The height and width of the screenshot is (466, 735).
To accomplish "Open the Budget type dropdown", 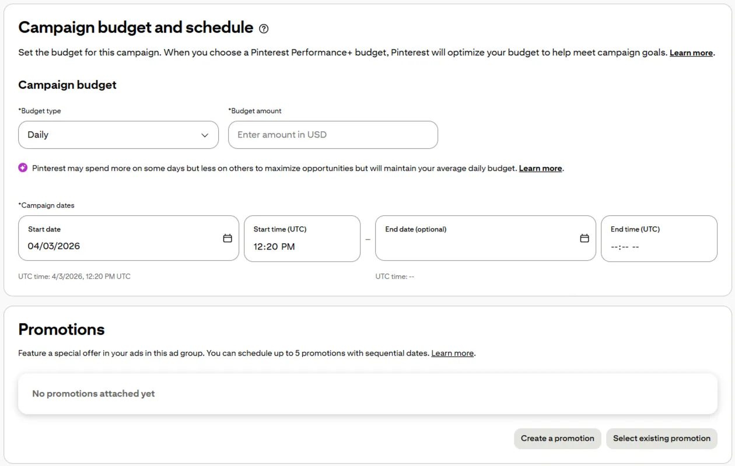I will (x=118, y=135).
